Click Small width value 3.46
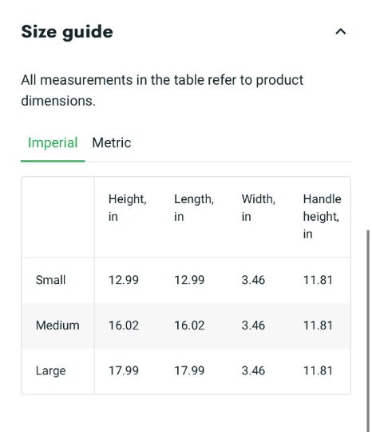 253,280
